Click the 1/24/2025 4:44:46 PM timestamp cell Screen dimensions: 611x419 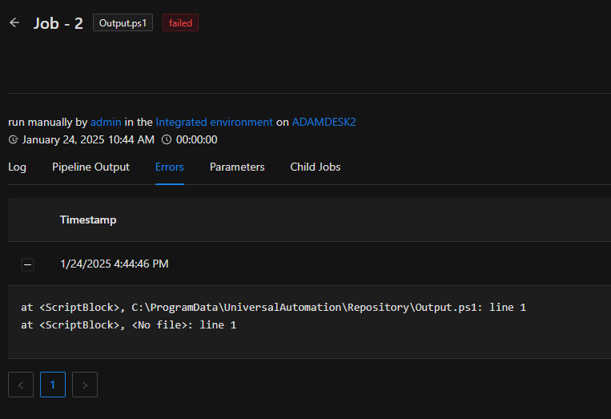tap(115, 264)
